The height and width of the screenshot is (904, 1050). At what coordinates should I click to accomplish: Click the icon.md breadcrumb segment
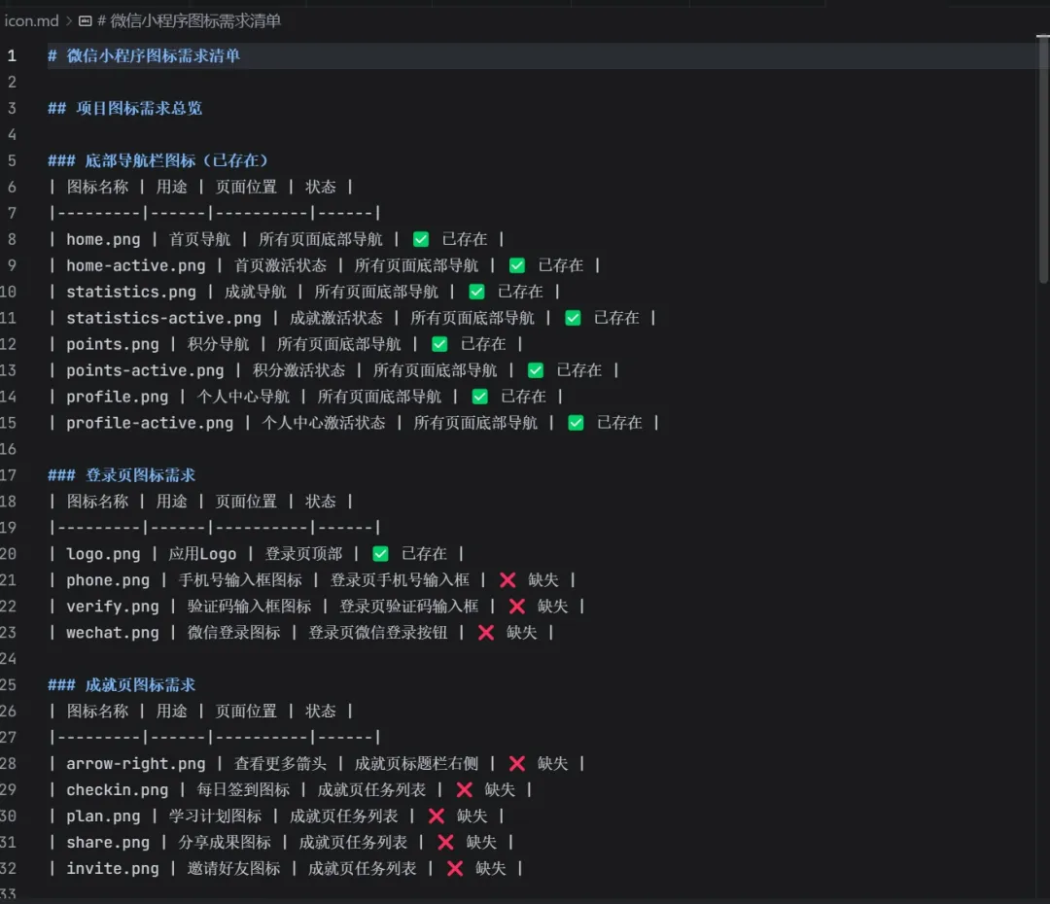[x=31, y=20]
